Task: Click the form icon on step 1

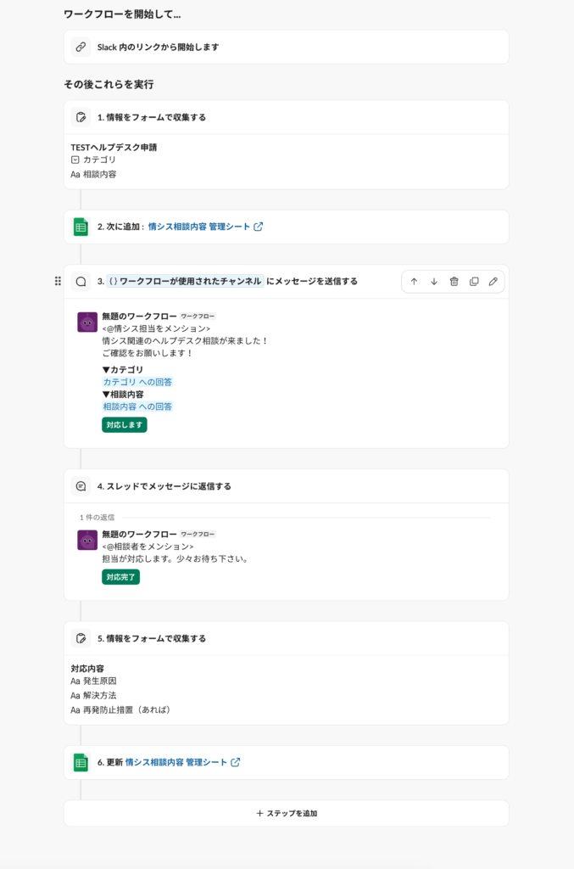Action: pos(81,117)
